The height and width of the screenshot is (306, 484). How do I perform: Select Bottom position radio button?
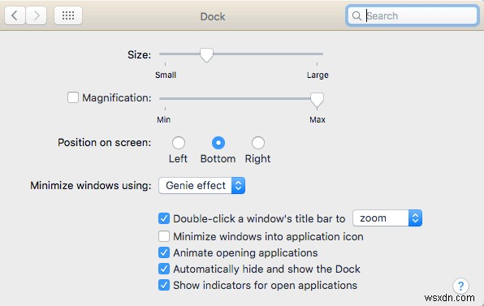(218, 143)
